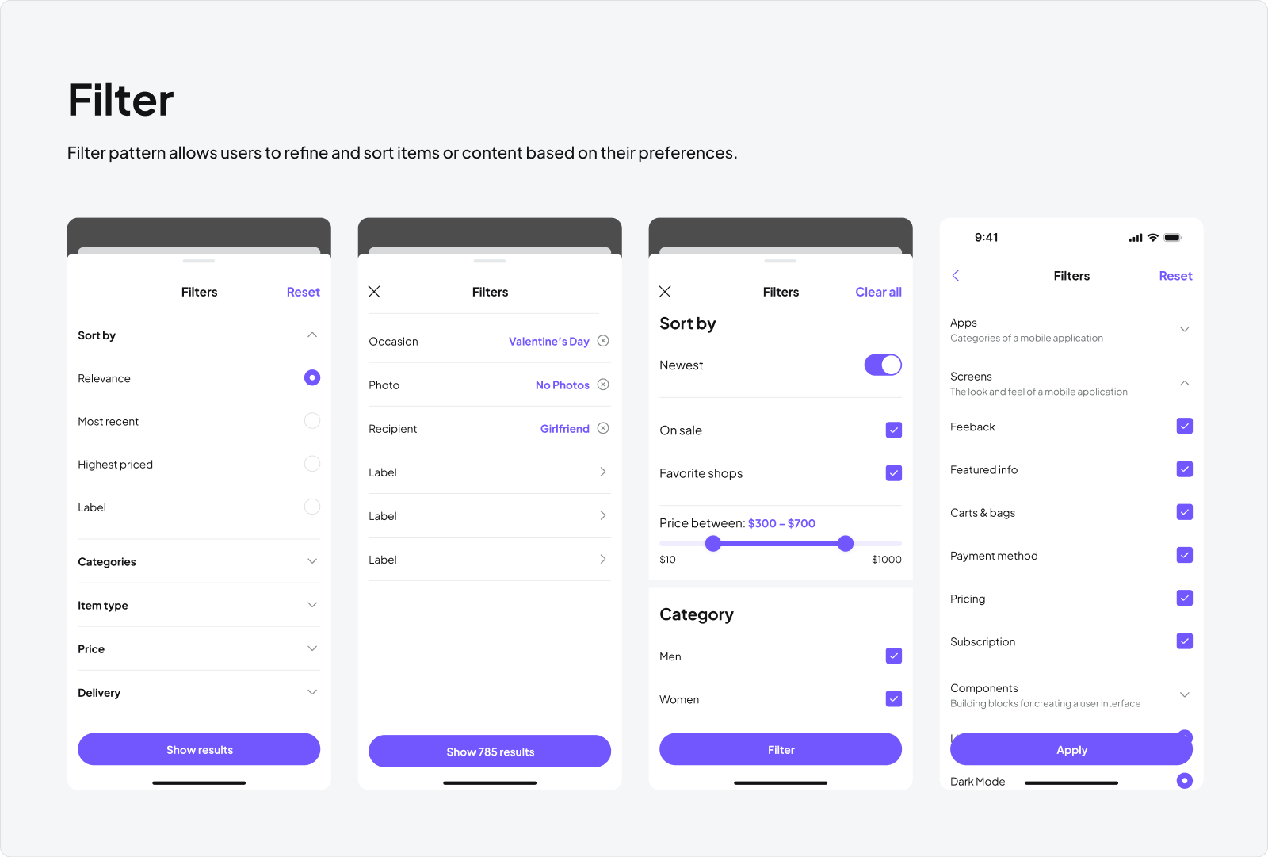The image size is (1268, 857).
Task: Uncheck the Payment method checkbox
Action: click(1184, 555)
